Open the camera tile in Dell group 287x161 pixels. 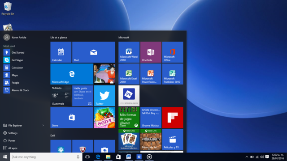point(104,146)
